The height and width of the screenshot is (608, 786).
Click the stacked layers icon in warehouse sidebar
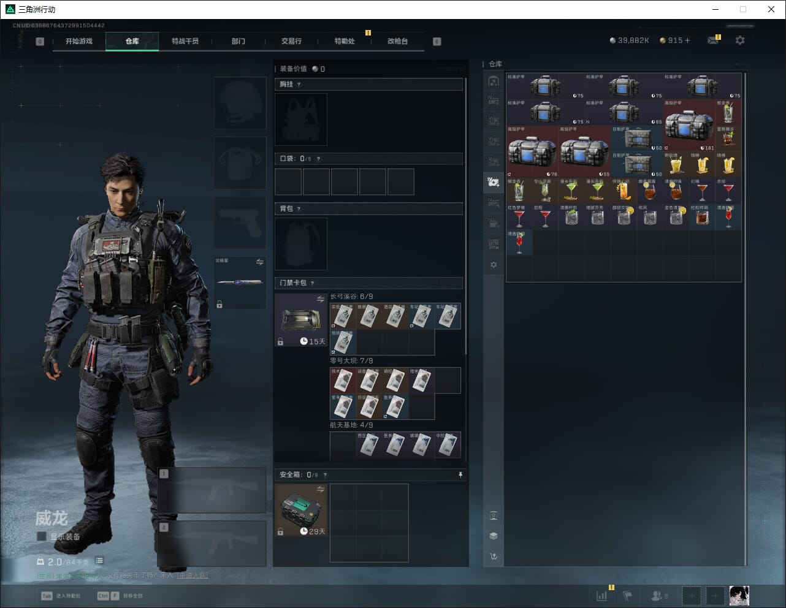(494, 536)
